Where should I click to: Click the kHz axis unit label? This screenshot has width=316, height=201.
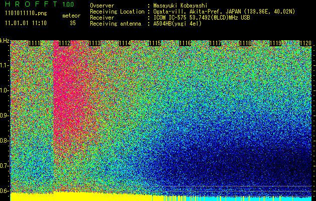(5, 41)
